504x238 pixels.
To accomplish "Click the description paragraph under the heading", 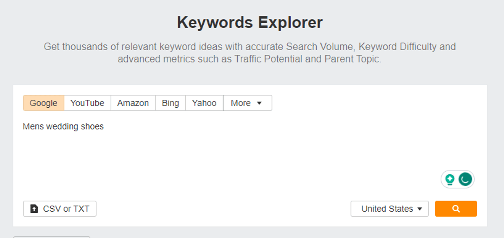I will click(x=250, y=52).
